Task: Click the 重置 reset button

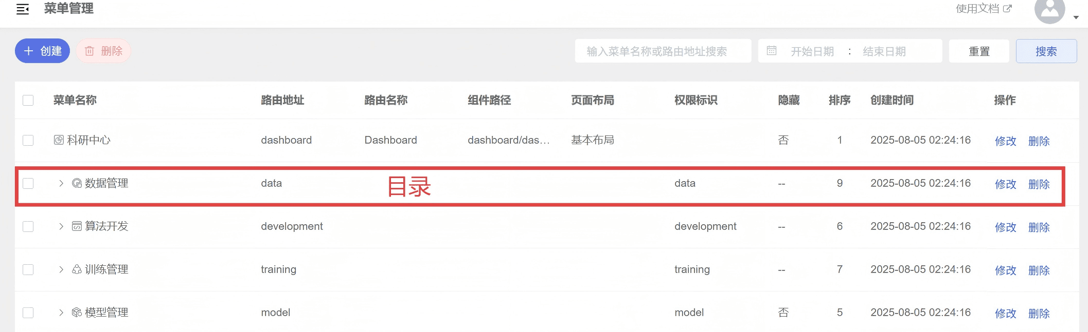Action: point(978,51)
